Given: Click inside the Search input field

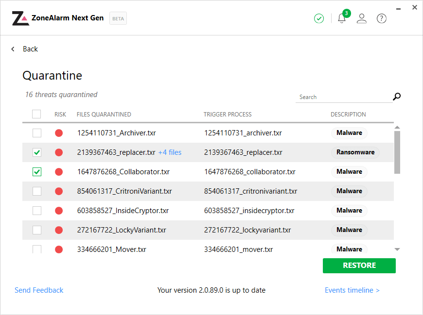Looking at the screenshot, I should pyautogui.click(x=340, y=97).
